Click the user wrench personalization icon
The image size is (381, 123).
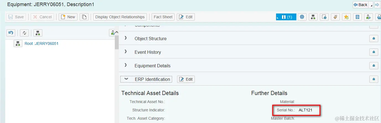[x=368, y=17]
